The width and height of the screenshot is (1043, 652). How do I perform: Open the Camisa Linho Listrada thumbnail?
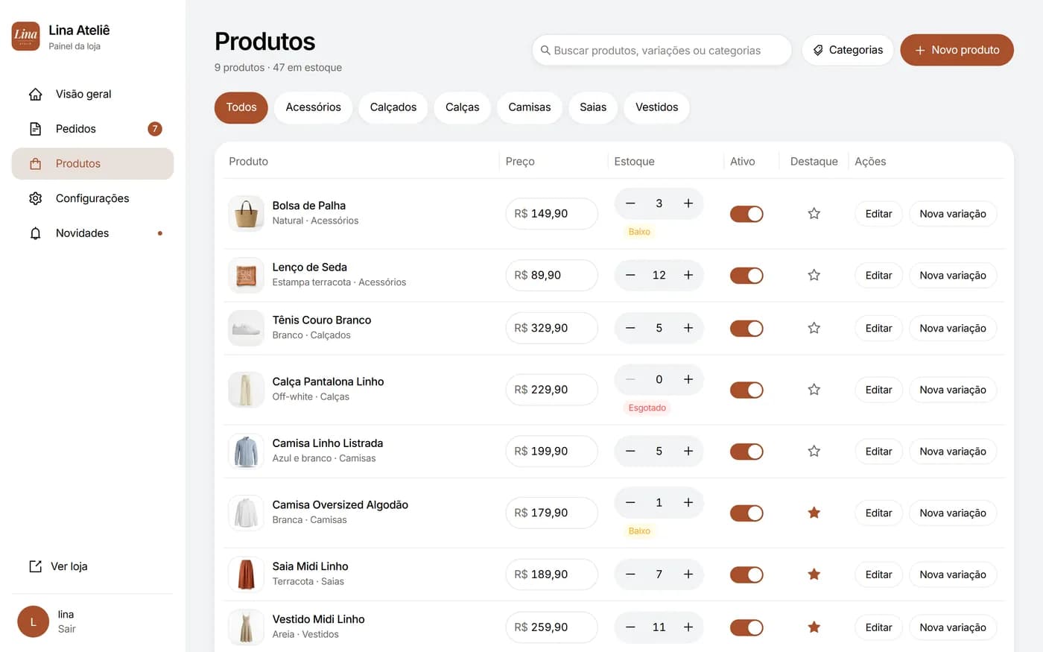[246, 451]
